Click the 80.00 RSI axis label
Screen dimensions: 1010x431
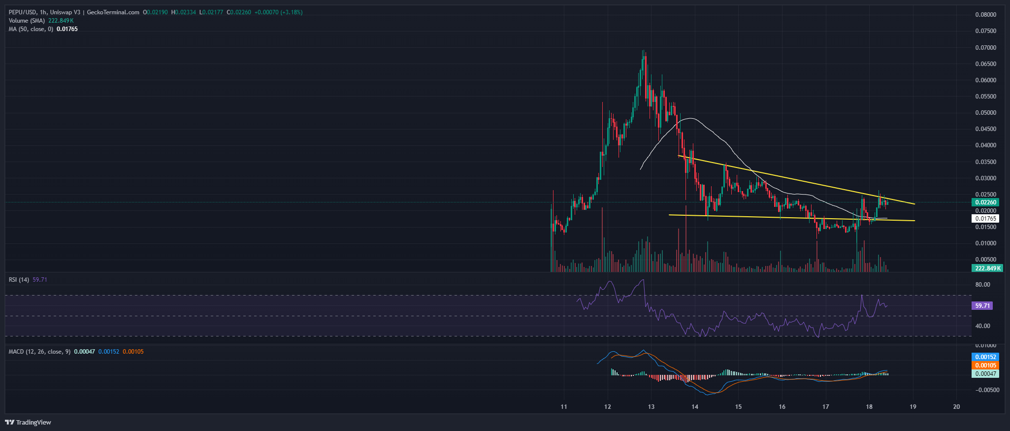982,285
